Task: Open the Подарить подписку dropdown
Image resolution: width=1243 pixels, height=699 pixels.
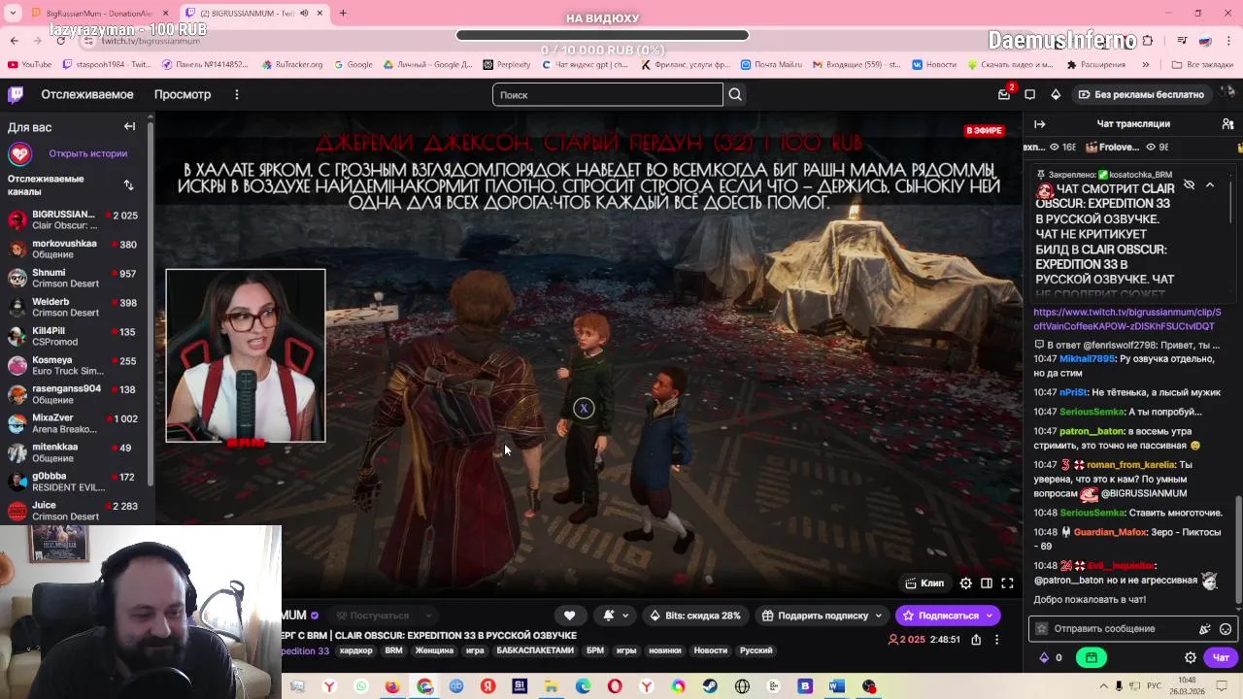Action: 823,616
